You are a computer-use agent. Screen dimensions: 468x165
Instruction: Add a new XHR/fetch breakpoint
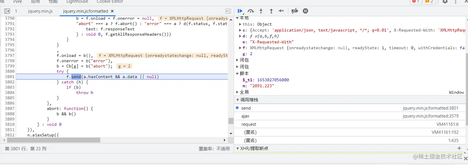[x=459, y=148]
